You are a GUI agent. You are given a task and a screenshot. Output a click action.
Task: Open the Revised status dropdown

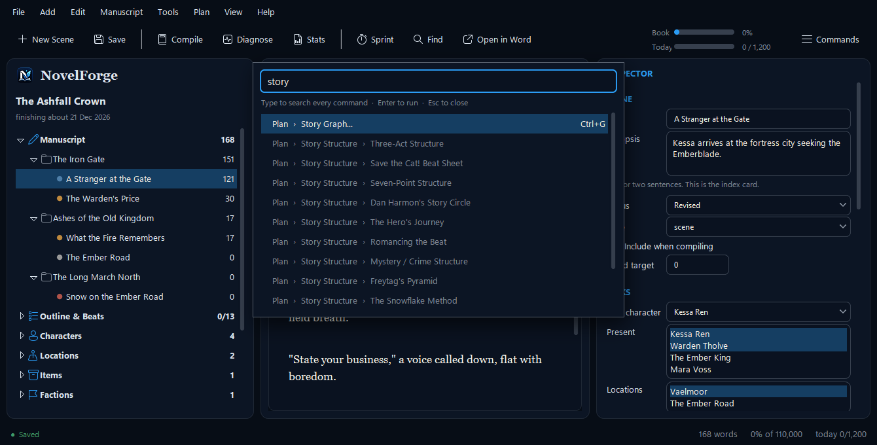click(759, 205)
